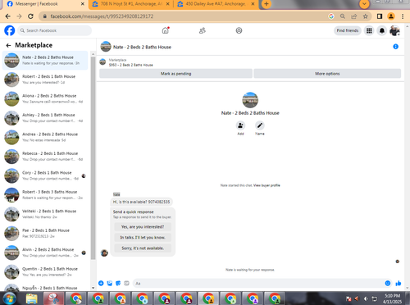
Task: Open Robert - 3 Beds 3 Baths House chat
Action: pyautogui.click(x=45, y=195)
